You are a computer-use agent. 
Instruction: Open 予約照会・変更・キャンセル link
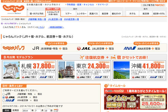pyautogui.click(x=80, y=4)
